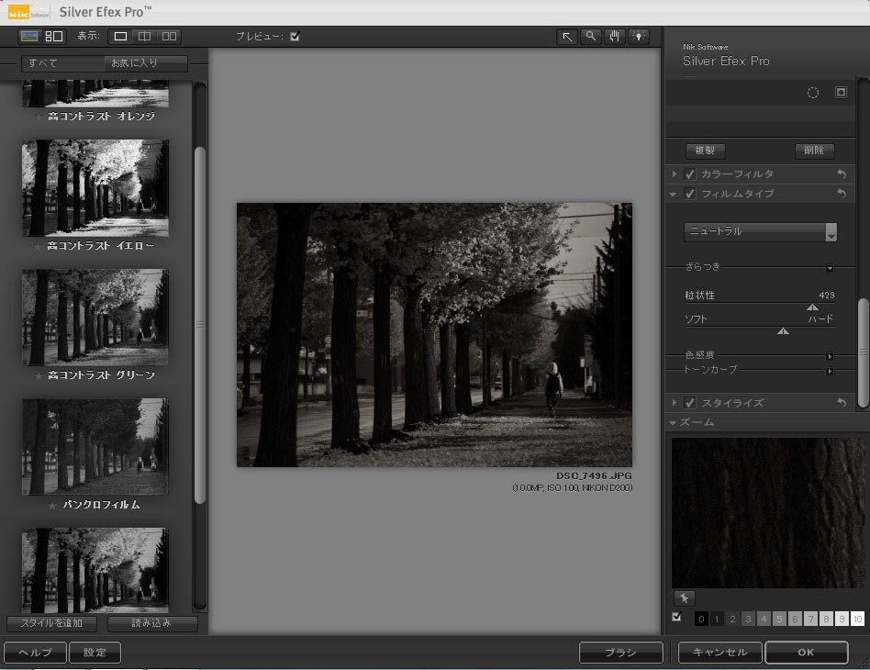Viewport: 870px width, 670px height.
Task: Click the pin icon below zoom loupe
Action: pos(684,598)
